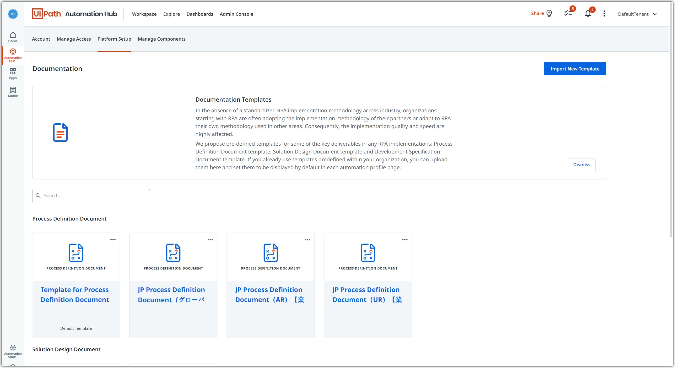Go to the Manage Access tab
Image resolution: width=675 pixels, height=368 pixels.
tap(74, 39)
